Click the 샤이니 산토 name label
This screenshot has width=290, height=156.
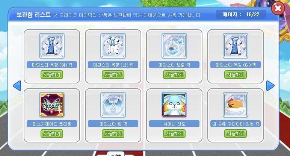174,124
